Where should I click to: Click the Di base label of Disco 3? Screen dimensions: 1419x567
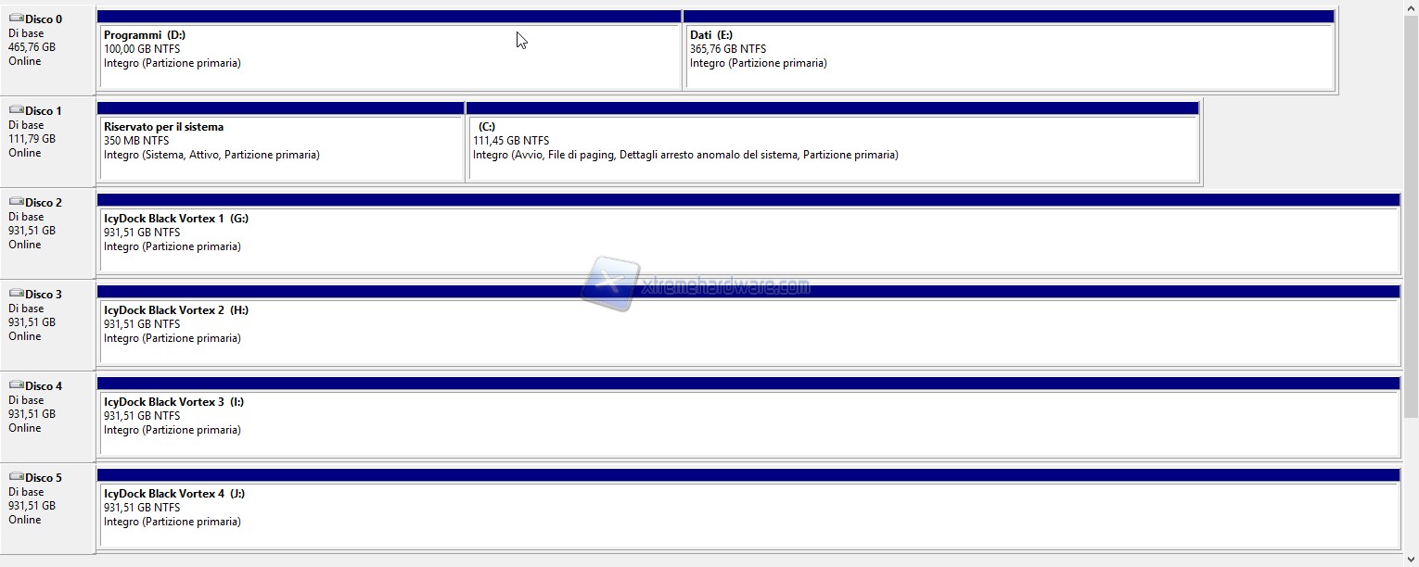[x=26, y=309]
